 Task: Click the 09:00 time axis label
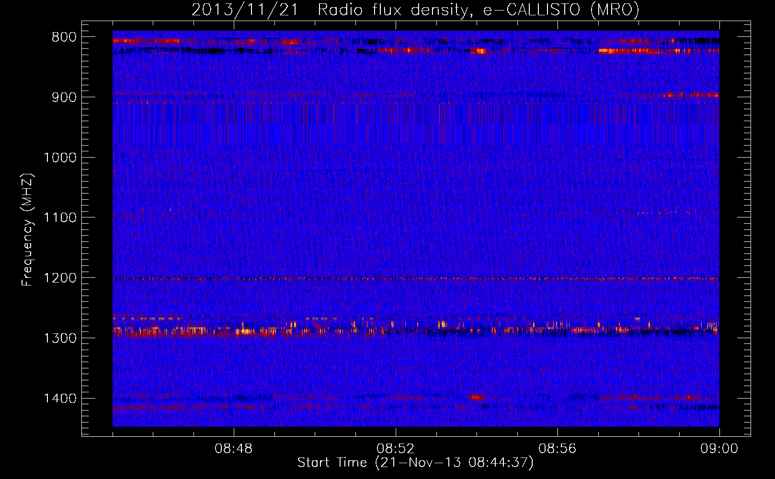pos(719,449)
